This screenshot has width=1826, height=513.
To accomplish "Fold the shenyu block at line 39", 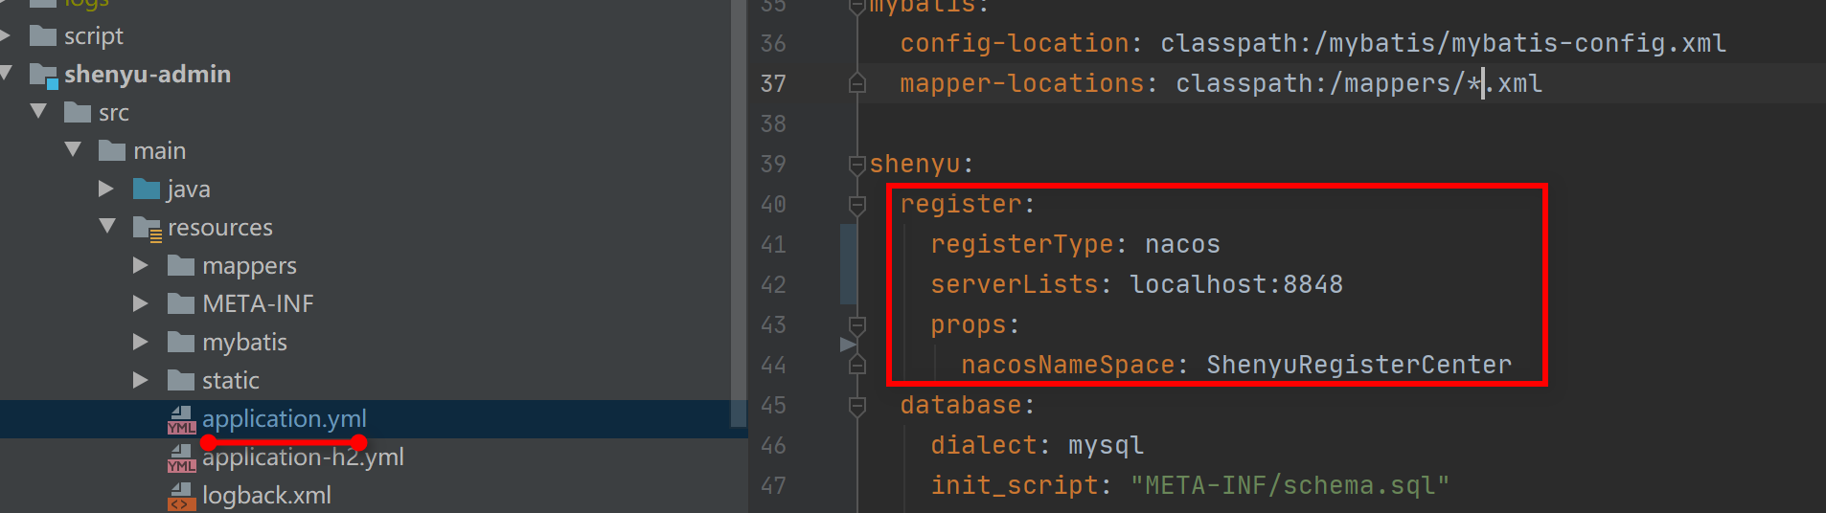I will coord(857,165).
